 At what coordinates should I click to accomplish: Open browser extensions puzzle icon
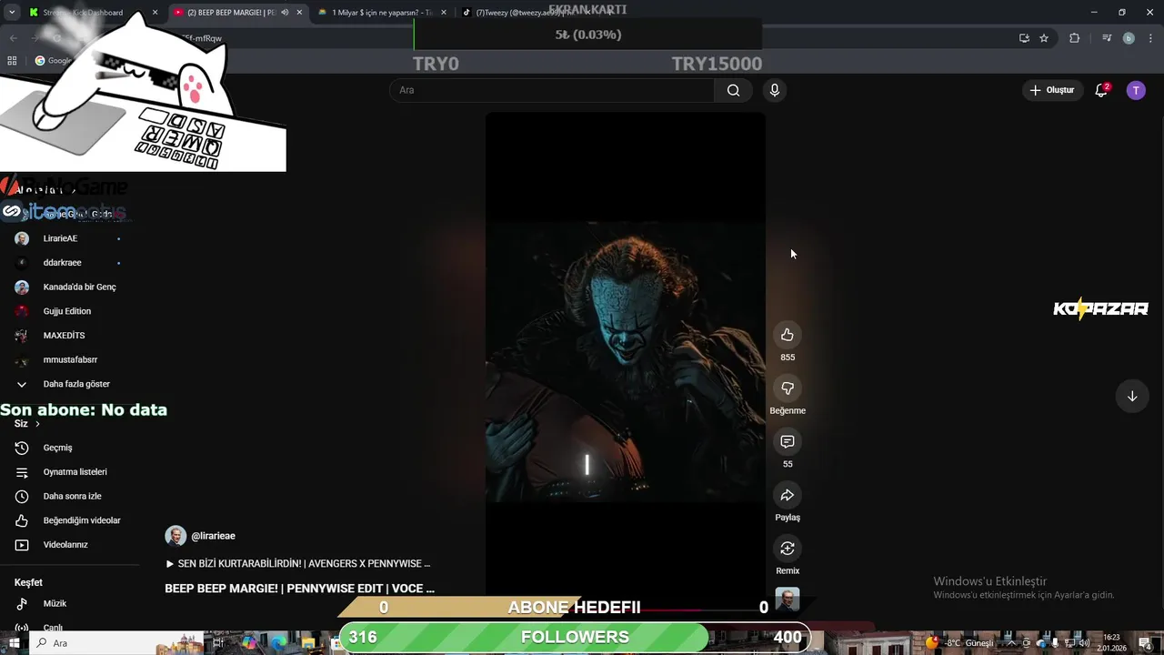(x=1075, y=38)
